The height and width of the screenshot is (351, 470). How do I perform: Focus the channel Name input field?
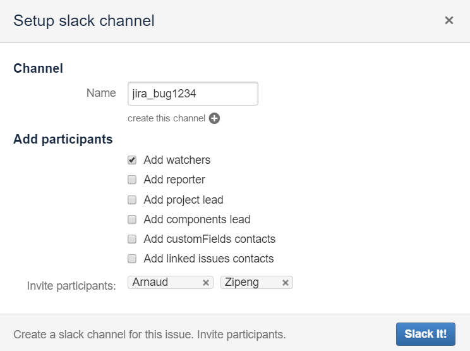coord(193,94)
